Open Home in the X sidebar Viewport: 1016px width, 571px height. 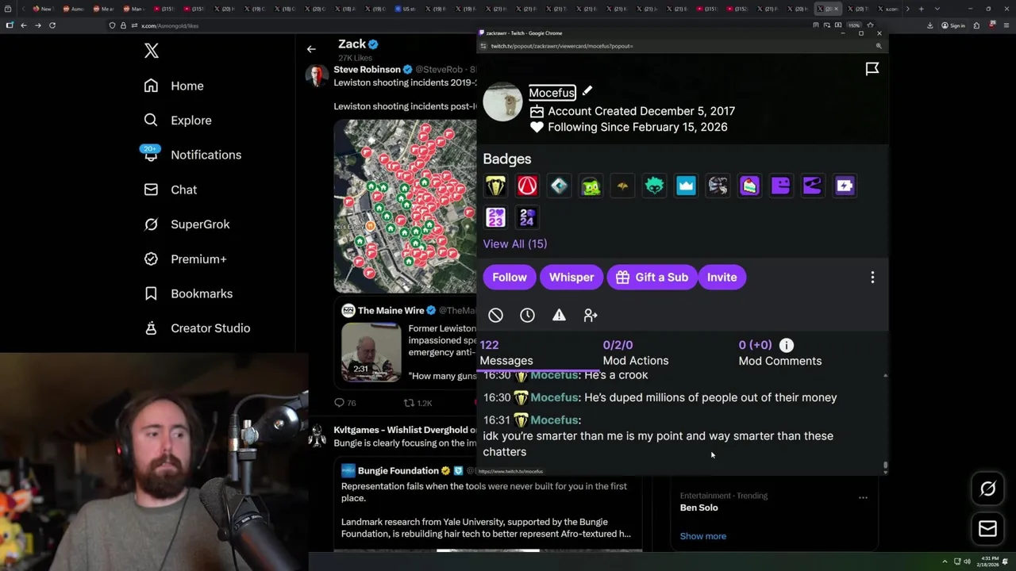click(x=174, y=86)
